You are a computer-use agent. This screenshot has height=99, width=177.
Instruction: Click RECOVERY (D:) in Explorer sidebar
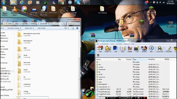pyautogui.click(x=5, y=73)
